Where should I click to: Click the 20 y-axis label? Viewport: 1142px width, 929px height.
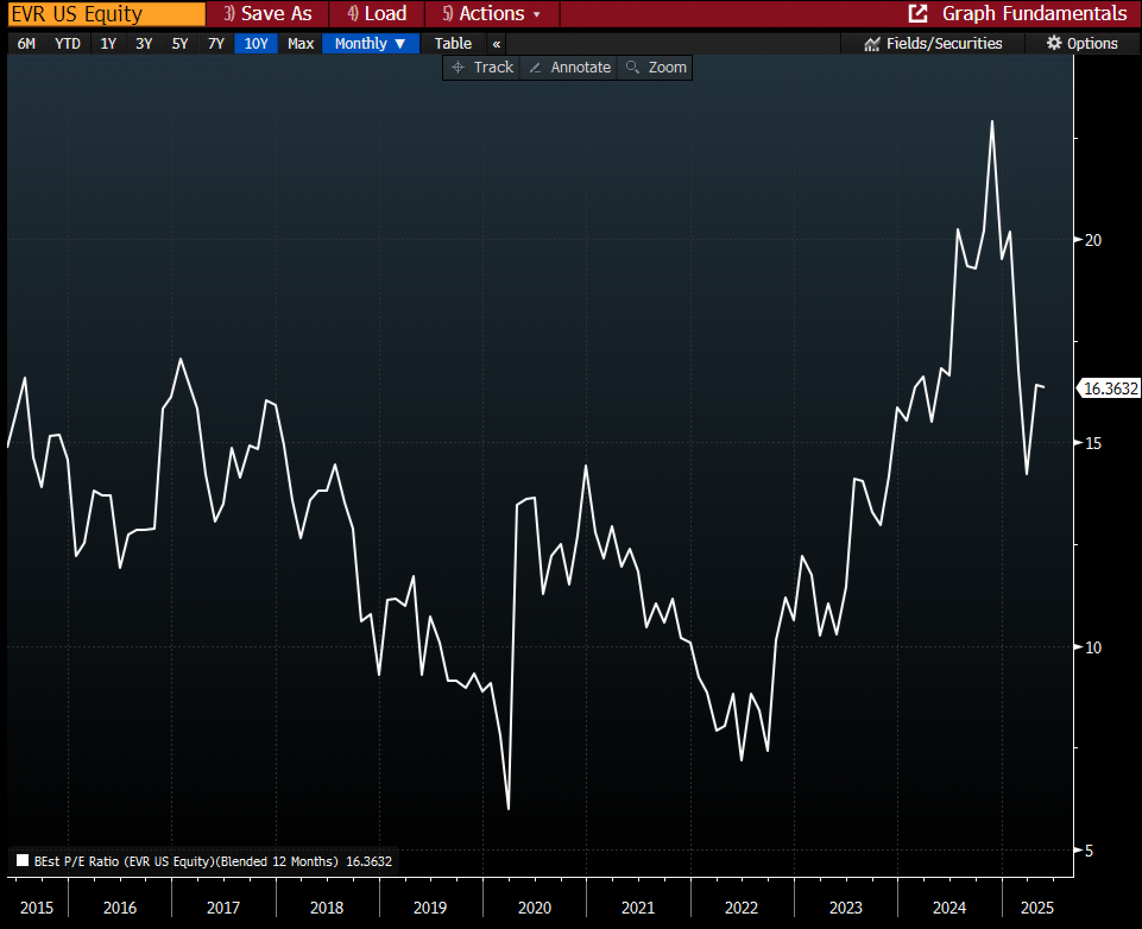coord(1093,240)
